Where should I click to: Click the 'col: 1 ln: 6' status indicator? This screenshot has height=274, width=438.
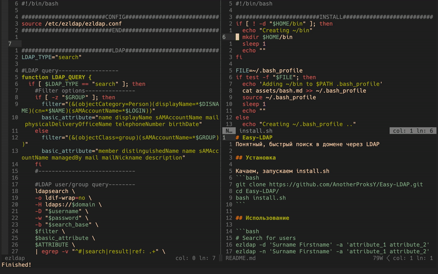coord(413,131)
